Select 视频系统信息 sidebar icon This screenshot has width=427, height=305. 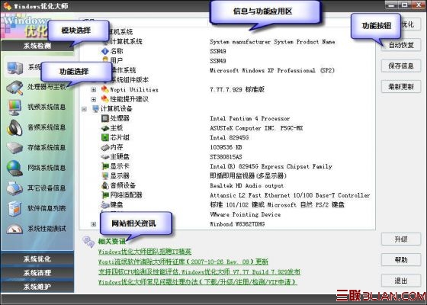14,108
